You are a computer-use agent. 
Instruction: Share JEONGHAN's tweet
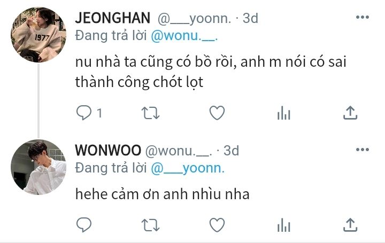point(350,113)
